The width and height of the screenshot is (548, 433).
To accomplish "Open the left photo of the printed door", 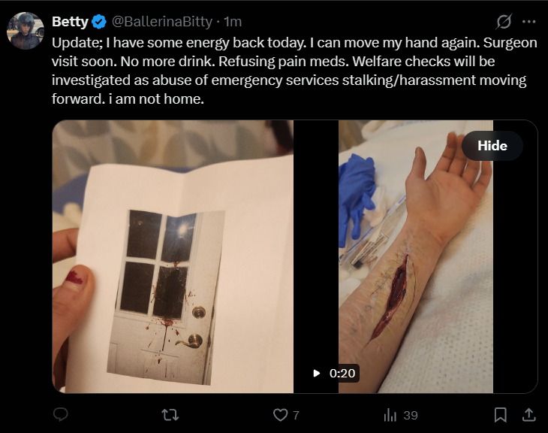I will [173, 256].
